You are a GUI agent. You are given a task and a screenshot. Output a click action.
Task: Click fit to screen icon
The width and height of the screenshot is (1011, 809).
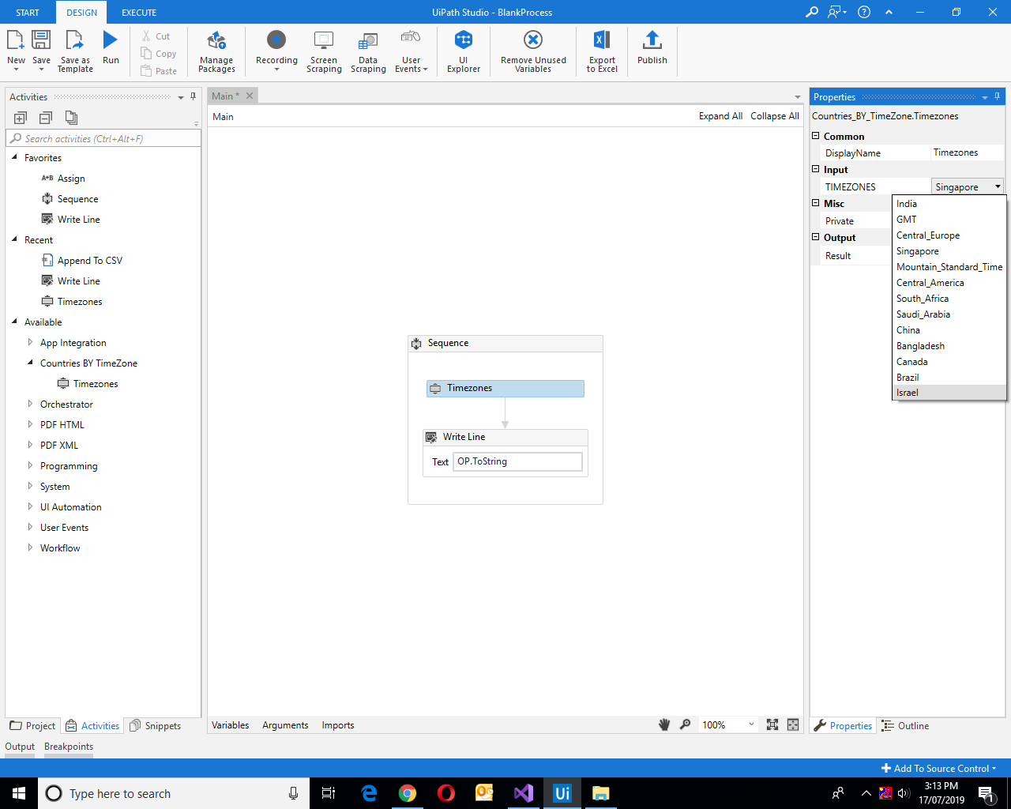tap(772, 724)
